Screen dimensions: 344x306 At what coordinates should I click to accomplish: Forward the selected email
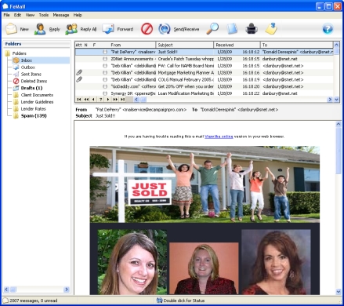coord(118,29)
